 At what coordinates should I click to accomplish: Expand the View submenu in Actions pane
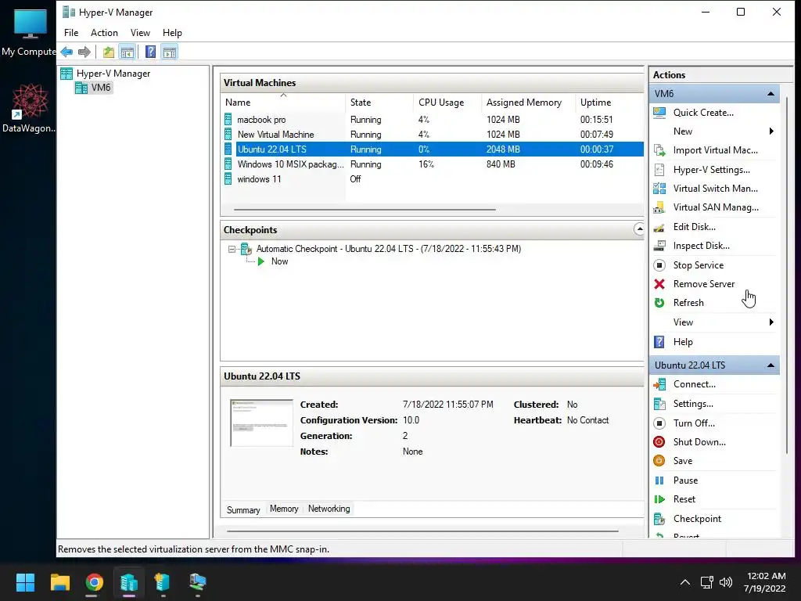[x=771, y=322]
